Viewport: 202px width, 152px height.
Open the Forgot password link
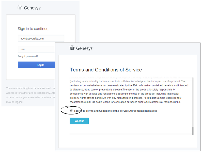click(28, 56)
